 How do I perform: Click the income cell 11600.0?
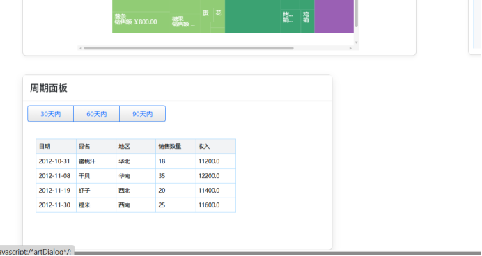tap(216, 205)
